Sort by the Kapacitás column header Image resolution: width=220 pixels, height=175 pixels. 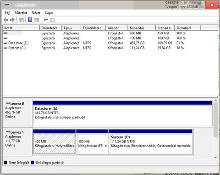coord(142,28)
